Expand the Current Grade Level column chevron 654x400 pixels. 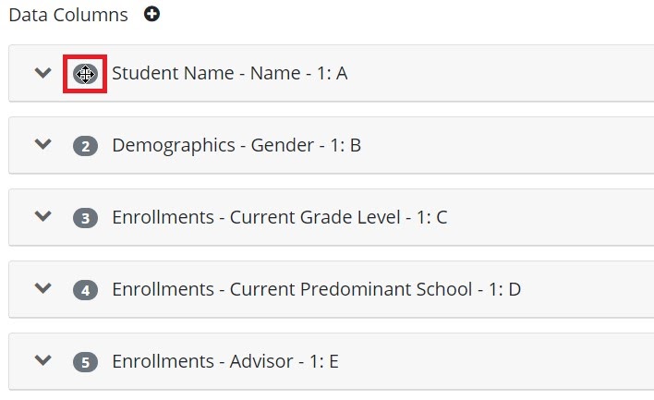pos(43,216)
